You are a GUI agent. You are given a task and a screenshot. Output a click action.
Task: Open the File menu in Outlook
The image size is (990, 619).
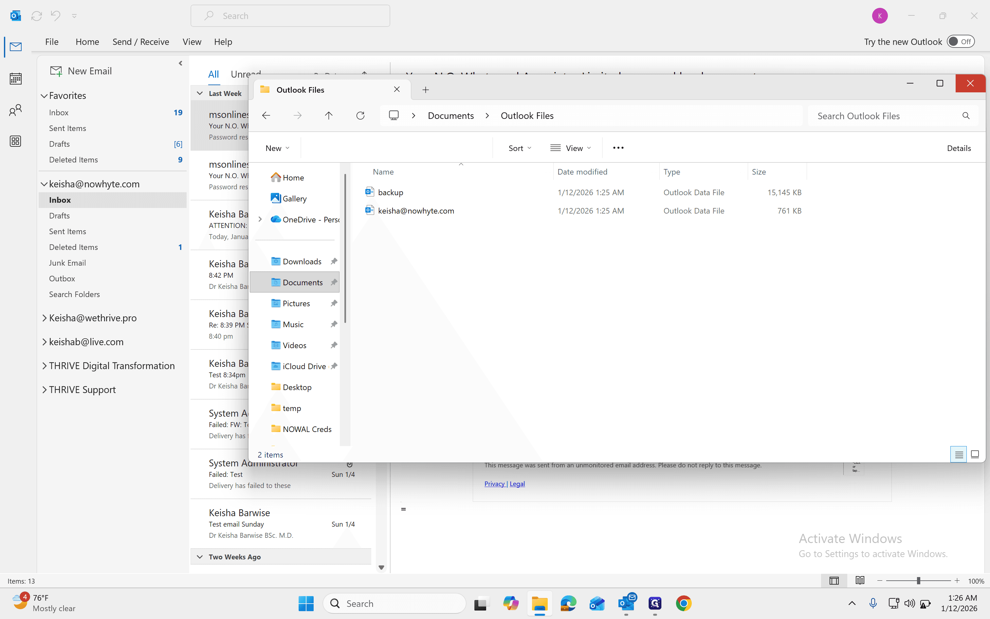(x=51, y=42)
